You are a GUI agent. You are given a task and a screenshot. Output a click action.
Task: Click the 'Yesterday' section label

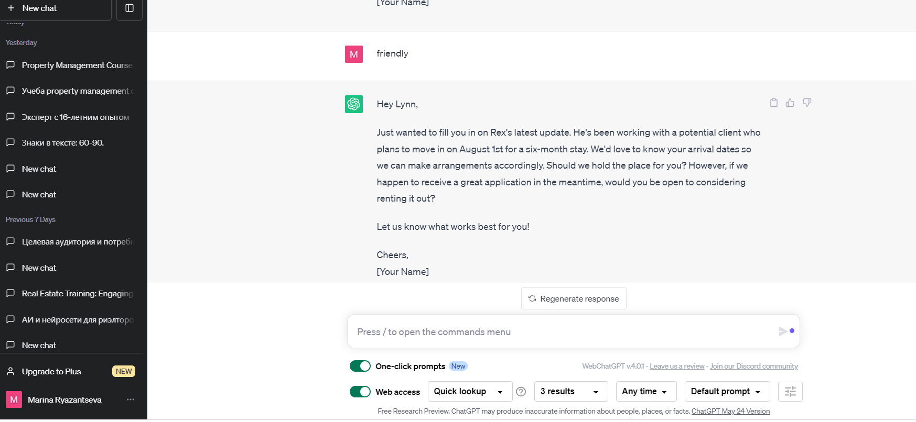point(21,42)
